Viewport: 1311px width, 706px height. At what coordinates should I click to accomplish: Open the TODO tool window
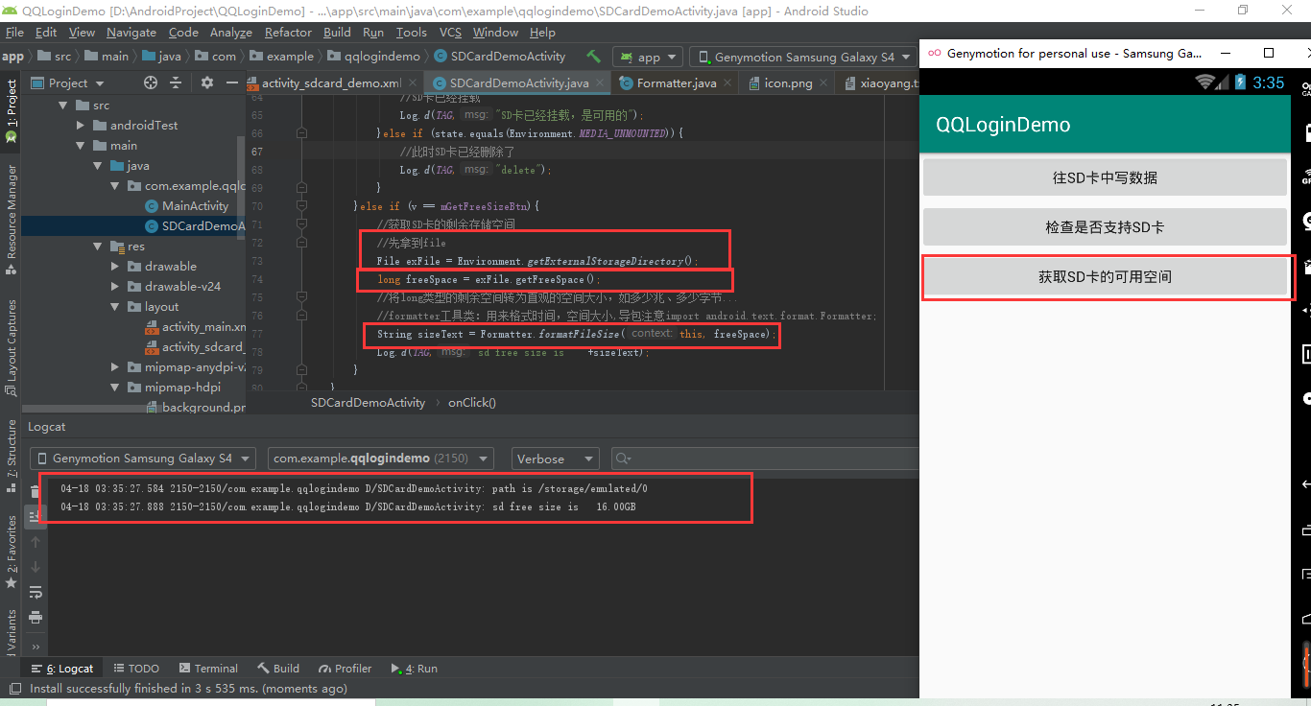click(x=136, y=669)
